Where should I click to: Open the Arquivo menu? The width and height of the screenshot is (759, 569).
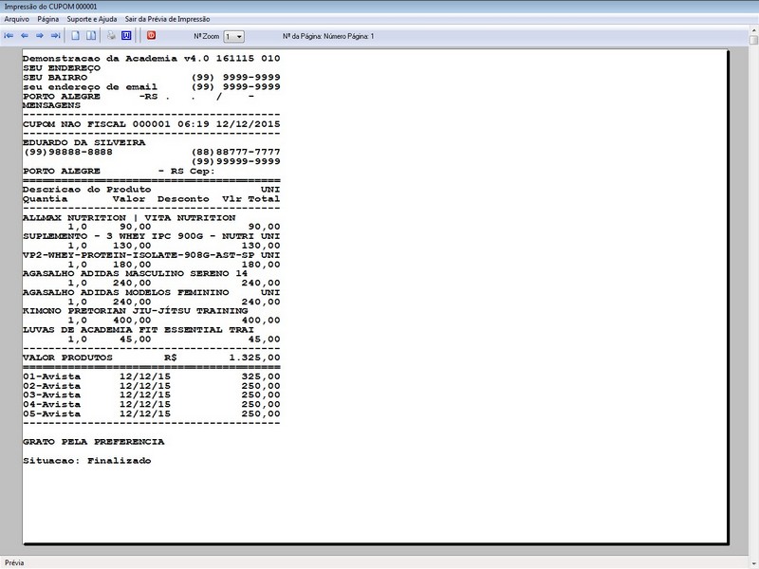click(16, 19)
